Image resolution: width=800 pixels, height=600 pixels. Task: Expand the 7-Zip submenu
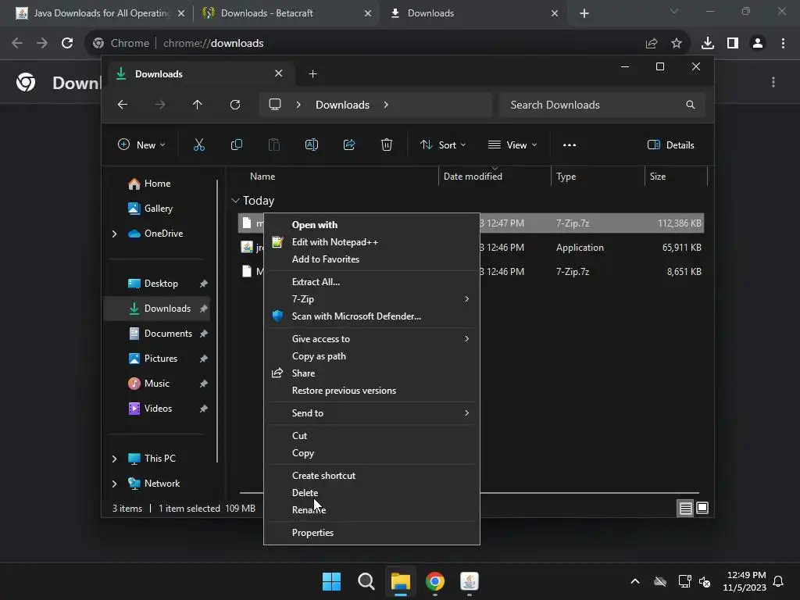(466, 299)
